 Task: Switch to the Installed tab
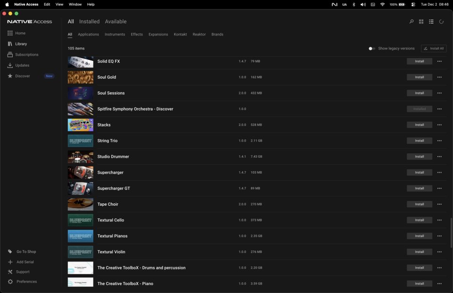coord(89,21)
